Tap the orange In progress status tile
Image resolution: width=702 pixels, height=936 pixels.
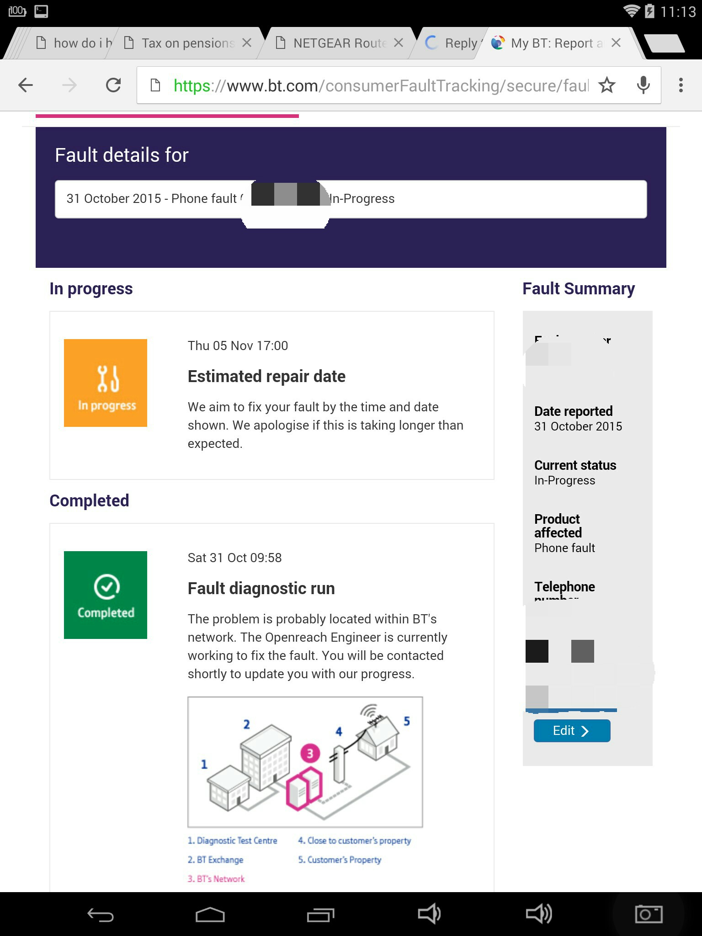coord(106,383)
